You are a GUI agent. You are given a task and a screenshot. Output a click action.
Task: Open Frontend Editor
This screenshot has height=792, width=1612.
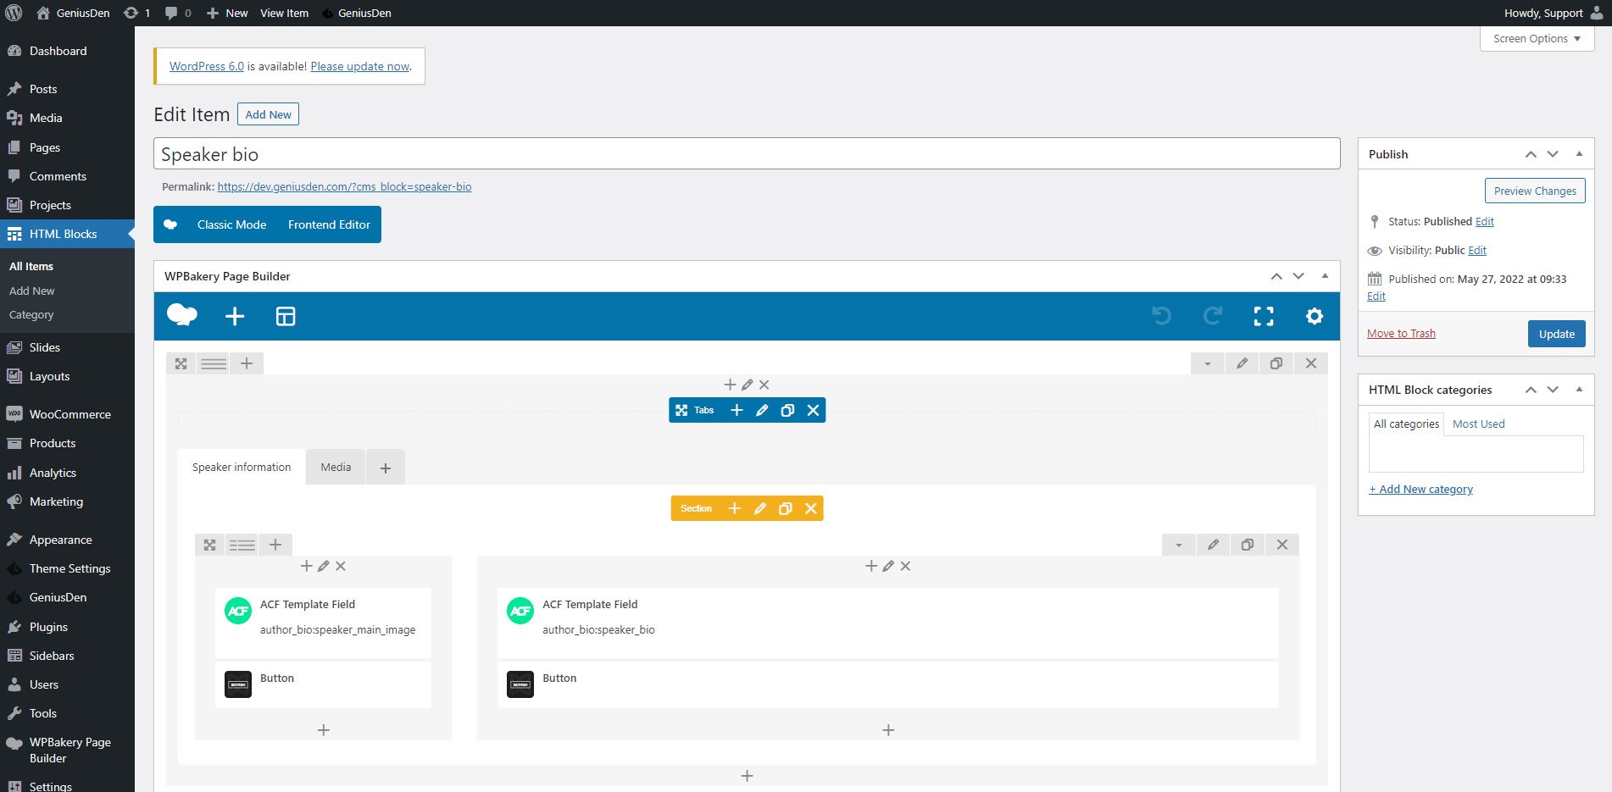[x=329, y=224]
